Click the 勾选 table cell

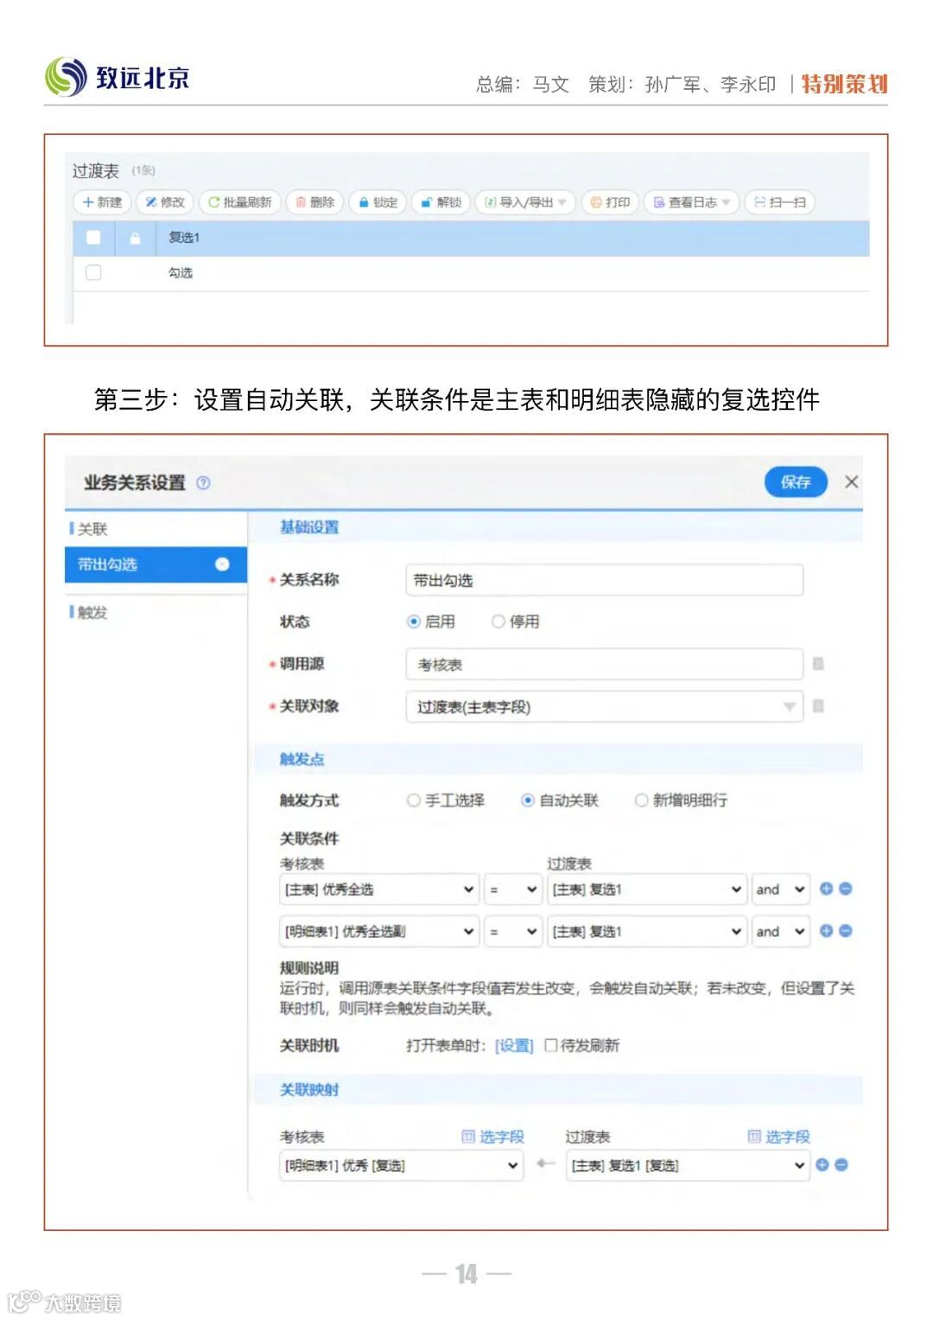(x=181, y=273)
